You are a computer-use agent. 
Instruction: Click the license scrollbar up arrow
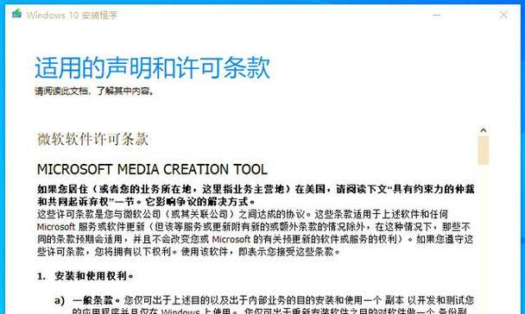coord(484,130)
